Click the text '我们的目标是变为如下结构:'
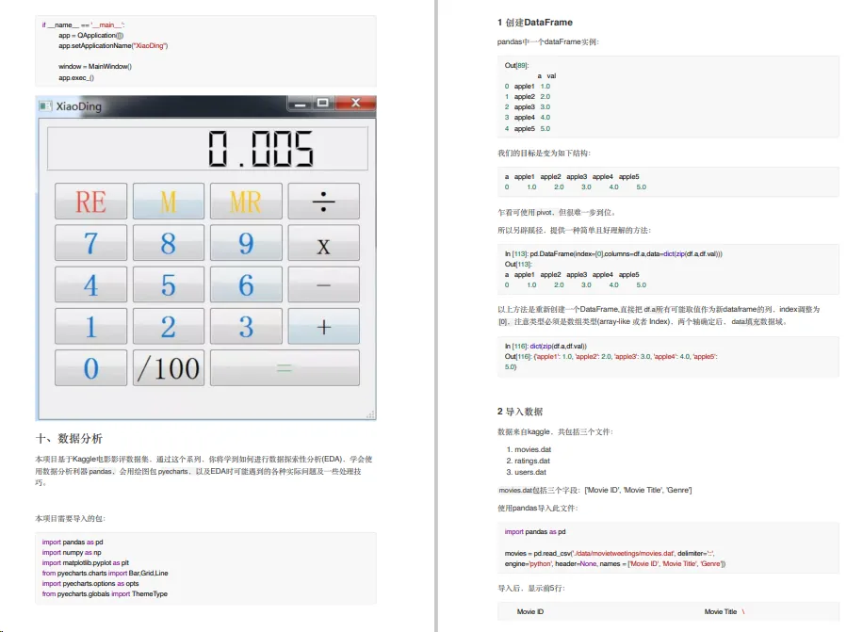 (545, 153)
